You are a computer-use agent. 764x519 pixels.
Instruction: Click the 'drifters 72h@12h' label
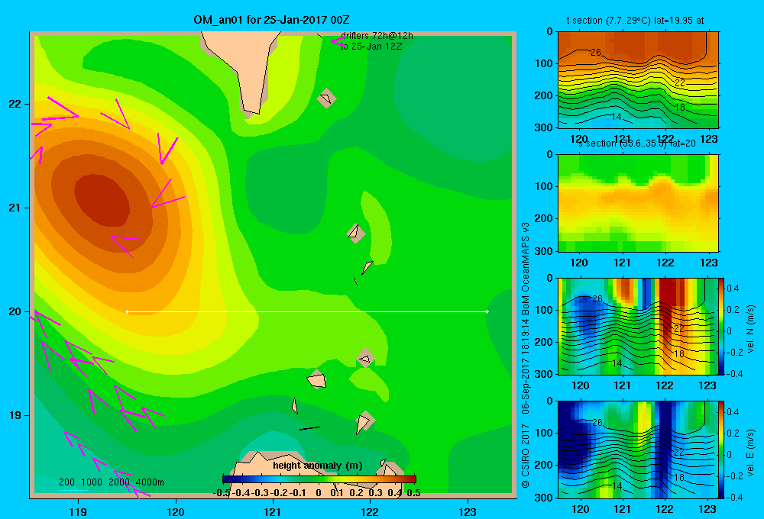(x=377, y=36)
